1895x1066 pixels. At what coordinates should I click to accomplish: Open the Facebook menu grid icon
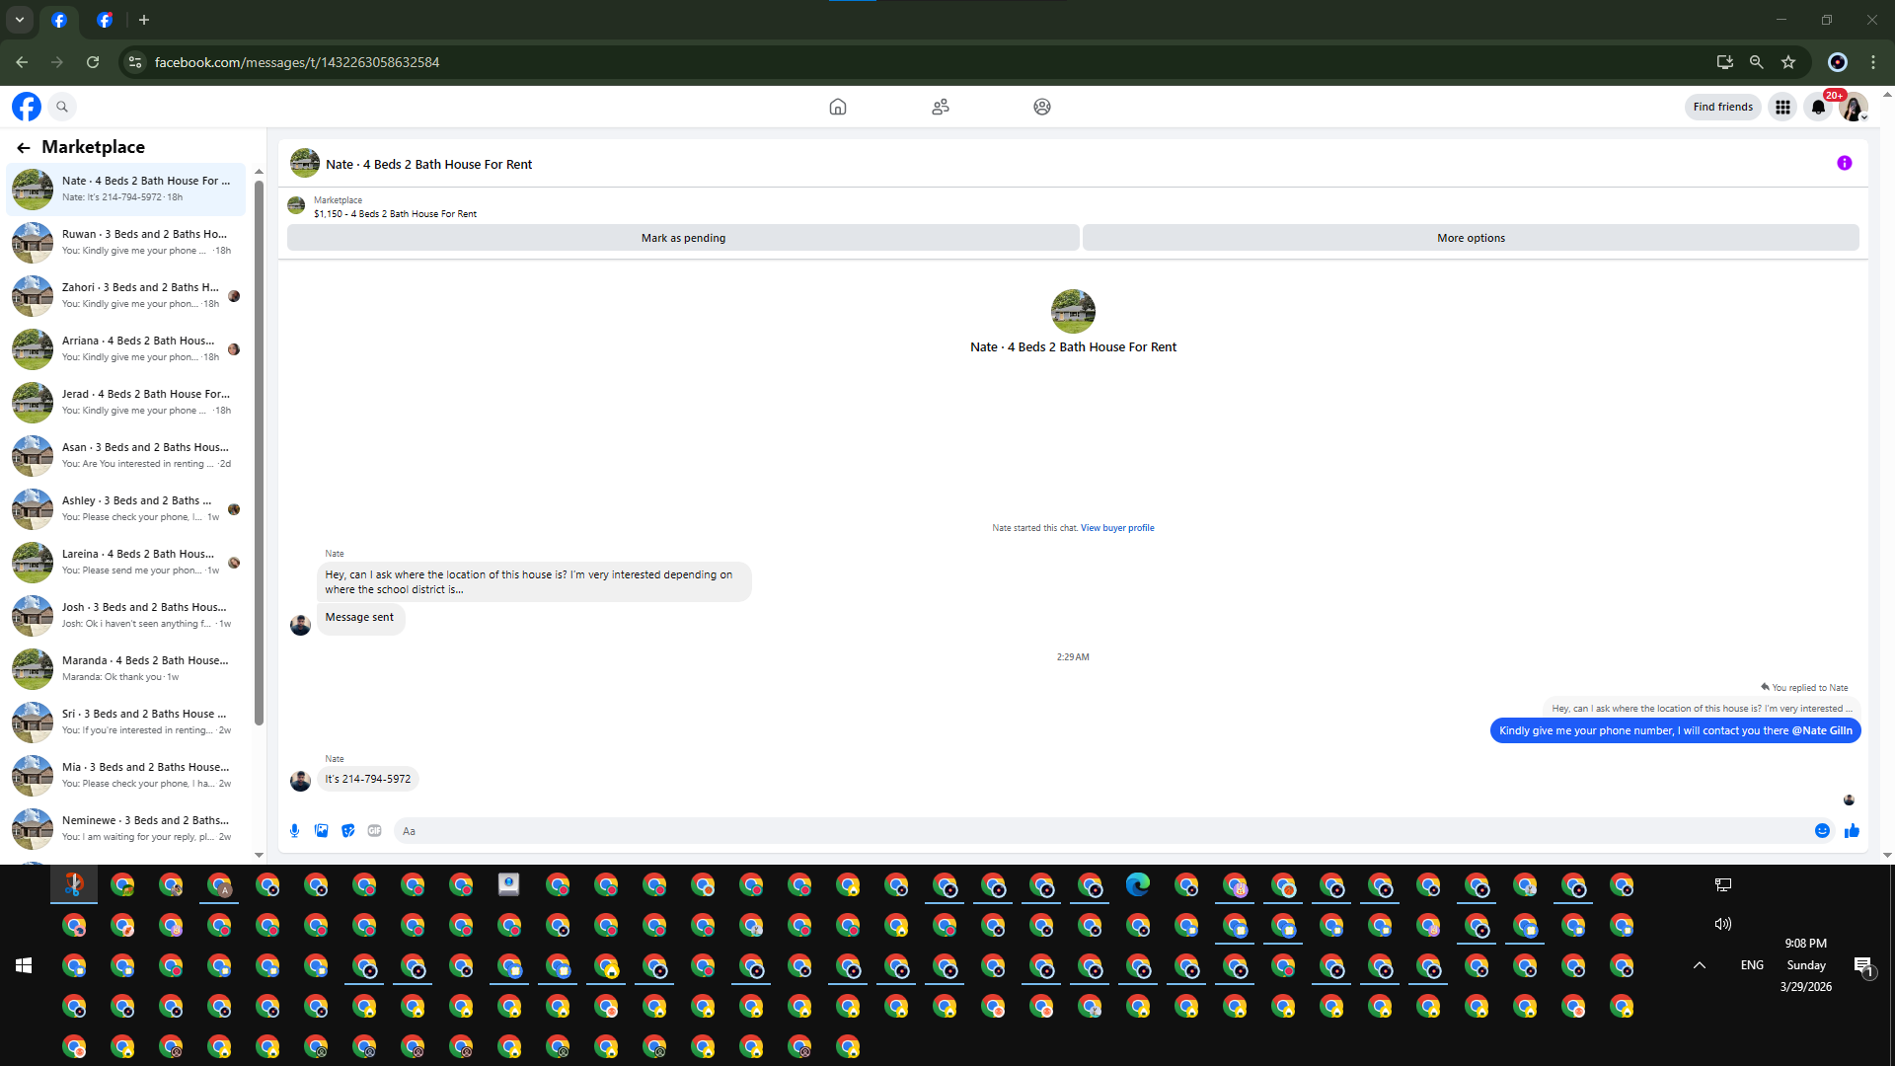1782,107
